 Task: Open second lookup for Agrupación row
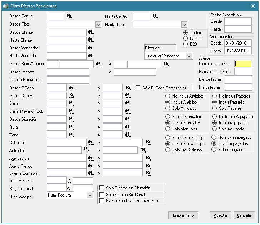[x=148, y=158]
